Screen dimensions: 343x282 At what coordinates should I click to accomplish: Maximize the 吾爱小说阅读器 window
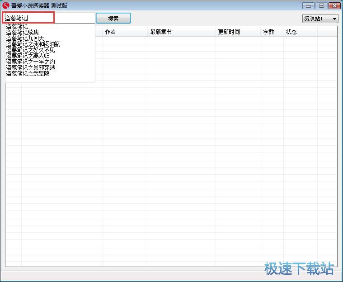(x=321, y=6)
